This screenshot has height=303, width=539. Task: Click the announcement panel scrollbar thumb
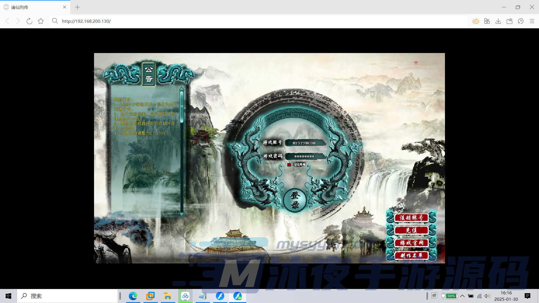(x=182, y=107)
